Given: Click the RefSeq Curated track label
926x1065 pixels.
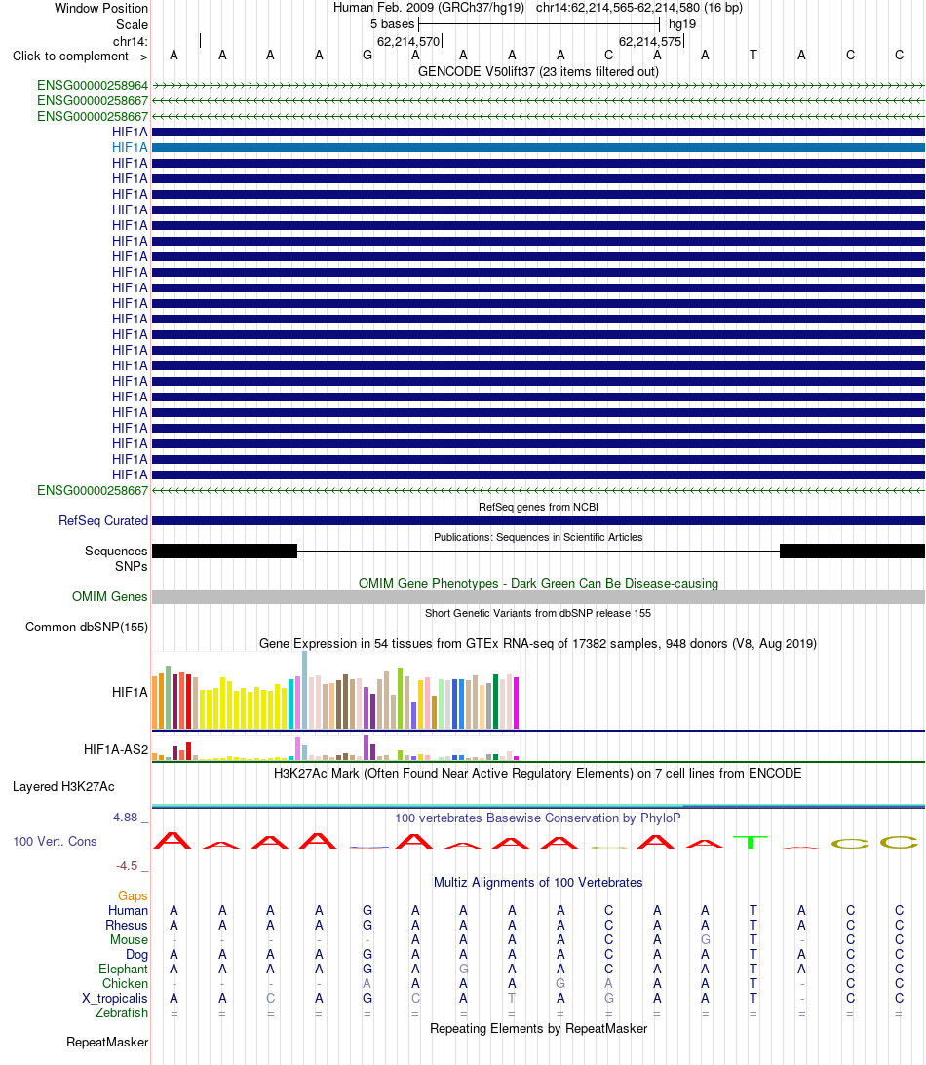Looking at the screenshot, I should pos(103,521).
